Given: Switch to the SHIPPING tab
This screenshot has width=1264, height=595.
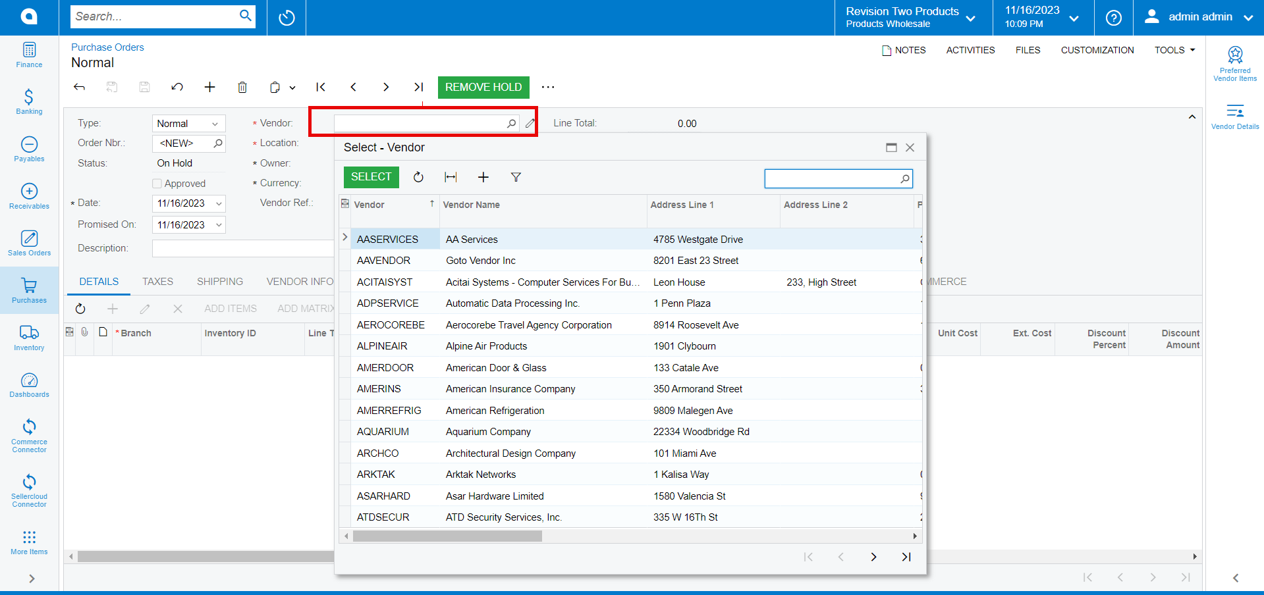Looking at the screenshot, I should click(220, 282).
